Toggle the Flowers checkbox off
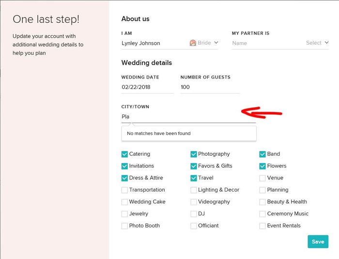339x259 pixels. tap(263, 166)
